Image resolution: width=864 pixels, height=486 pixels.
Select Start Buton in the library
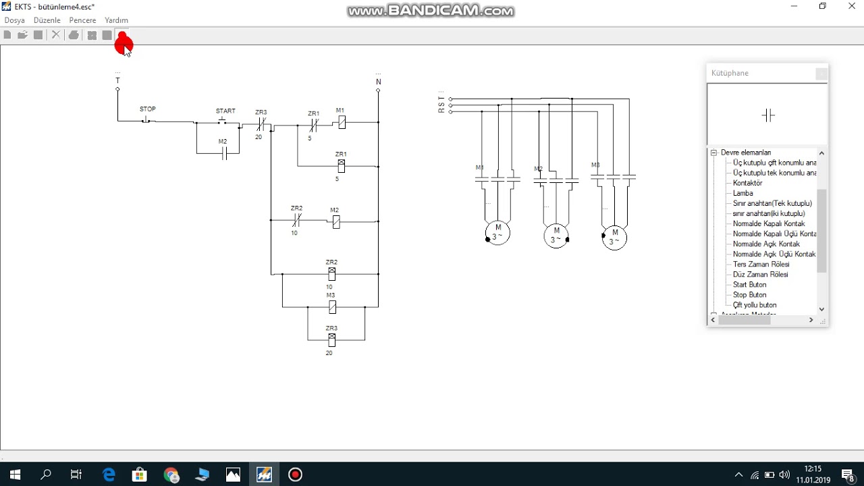[750, 284]
